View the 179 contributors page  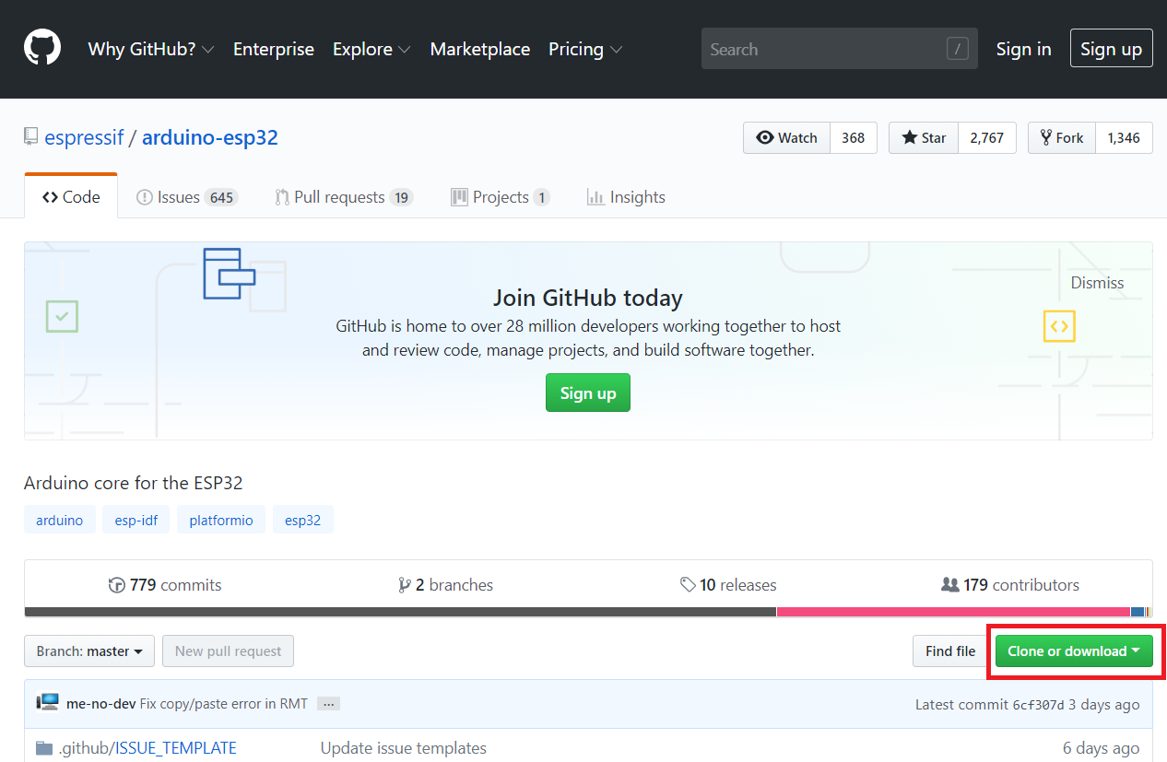(x=1010, y=584)
